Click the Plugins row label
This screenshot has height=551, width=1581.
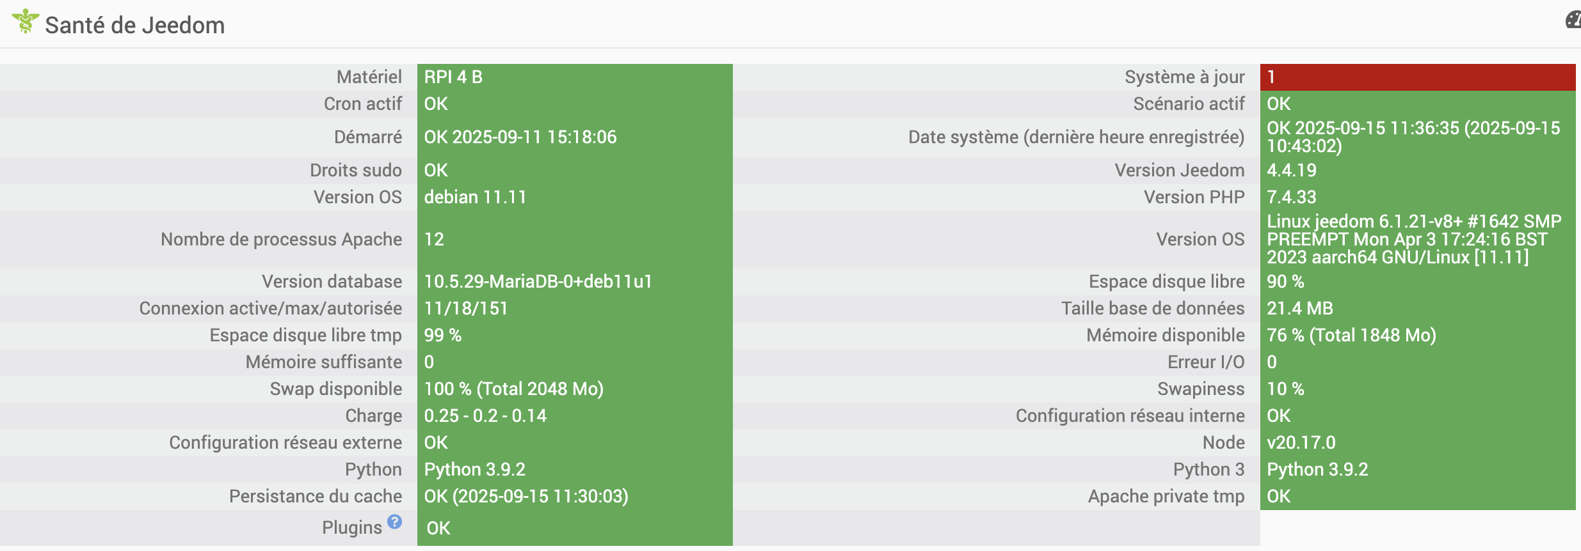351,528
